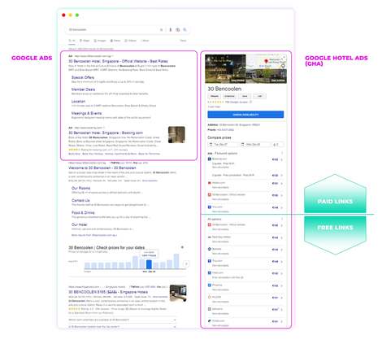The image size is (378, 344).
Task: Open the Location ad sitelink
Action: (78, 102)
